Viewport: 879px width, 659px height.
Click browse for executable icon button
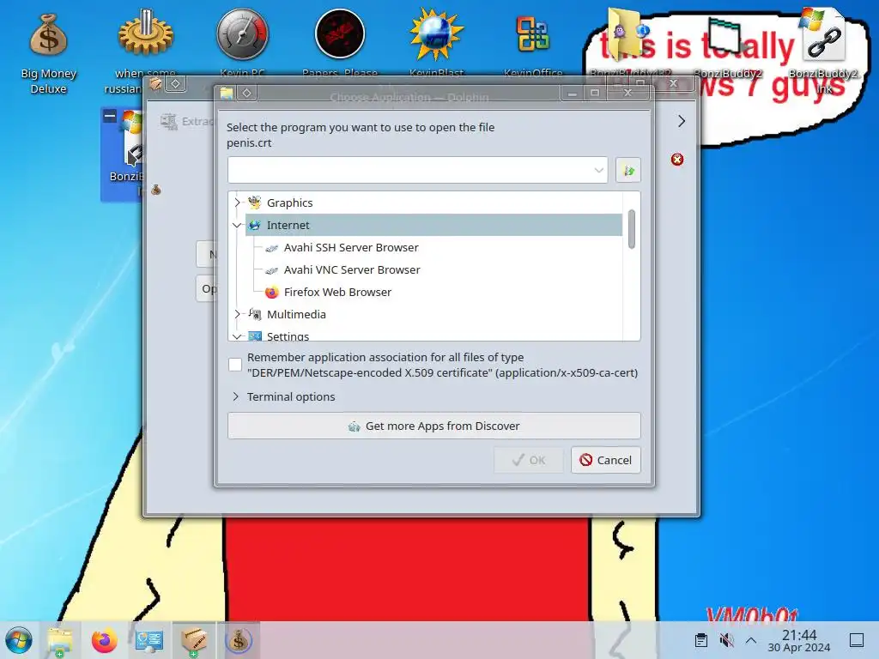click(x=627, y=170)
